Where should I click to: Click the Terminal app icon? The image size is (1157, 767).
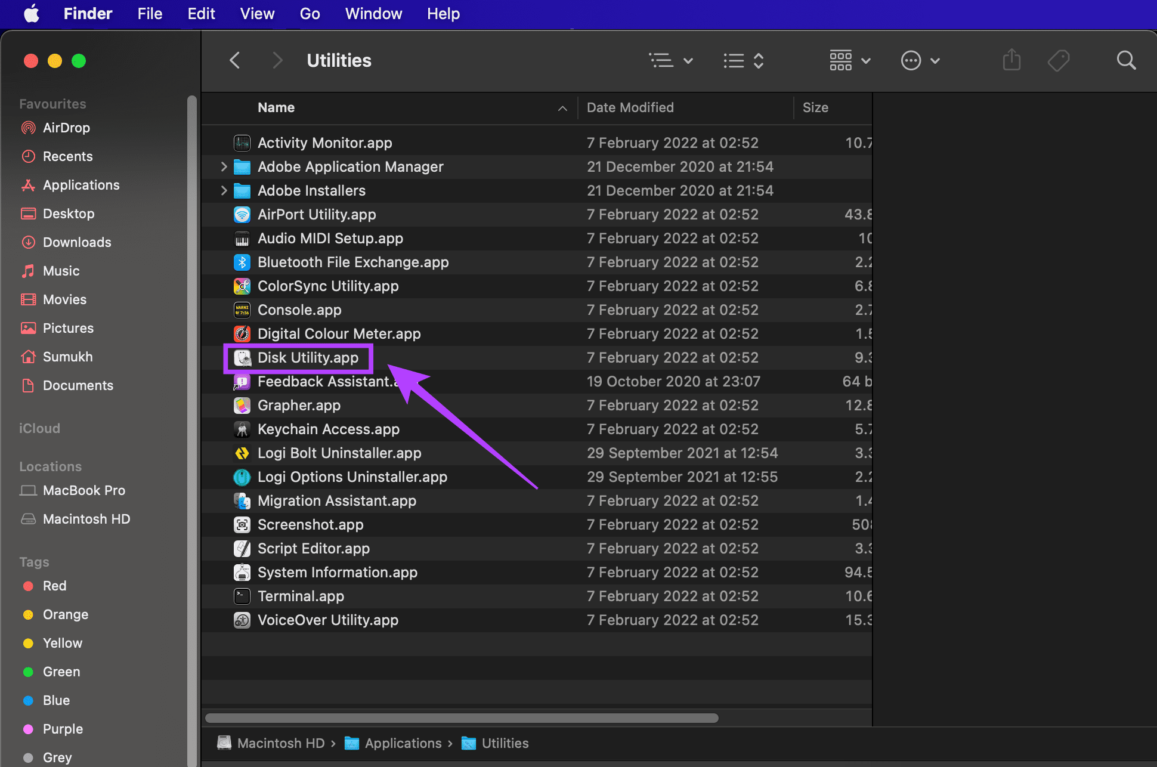pyautogui.click(x=242, y=596)
